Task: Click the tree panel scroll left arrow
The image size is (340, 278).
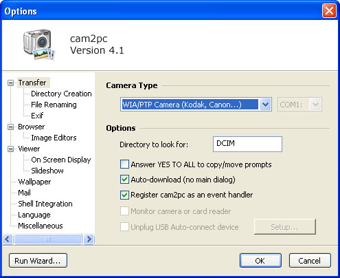Action: point(8,239)
